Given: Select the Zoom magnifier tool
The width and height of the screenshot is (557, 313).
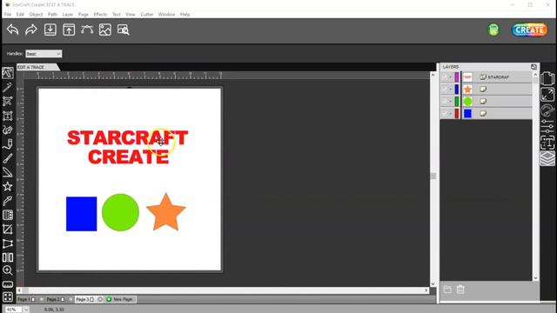Looking at the screenshot, I should 8,270.
